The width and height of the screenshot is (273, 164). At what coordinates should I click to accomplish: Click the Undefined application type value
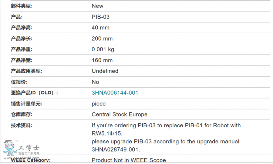[x=105, y=71]
